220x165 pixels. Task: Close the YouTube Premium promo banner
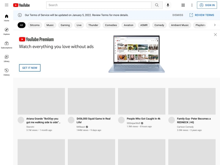pos(215,35)
